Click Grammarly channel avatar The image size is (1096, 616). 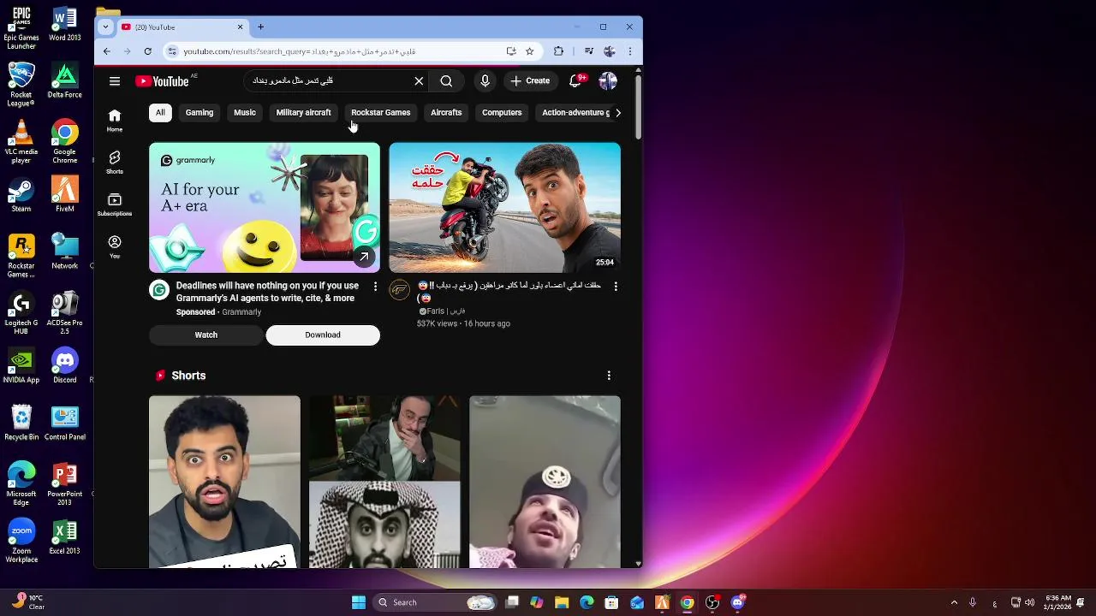tap(159, 290)
